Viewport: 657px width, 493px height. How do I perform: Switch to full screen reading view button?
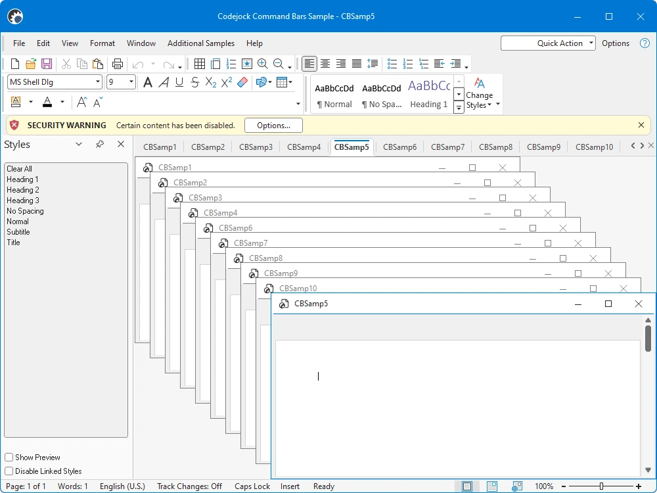click(492, 486)
